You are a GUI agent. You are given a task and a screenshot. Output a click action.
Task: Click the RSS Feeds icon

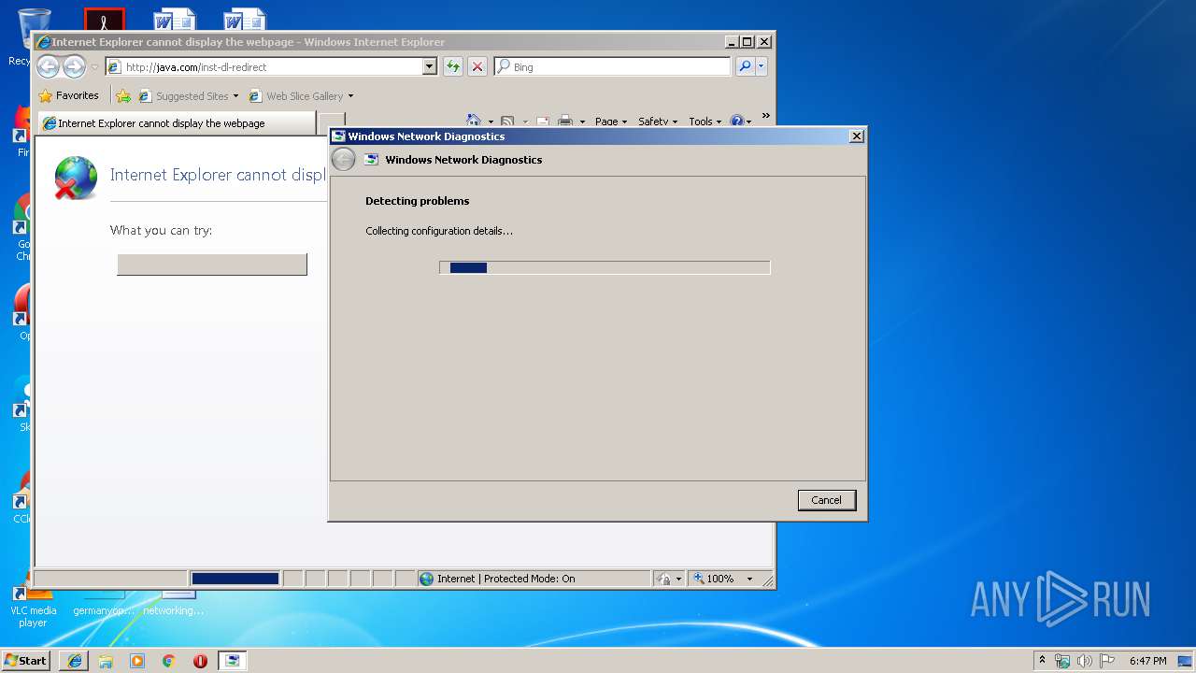507,122
